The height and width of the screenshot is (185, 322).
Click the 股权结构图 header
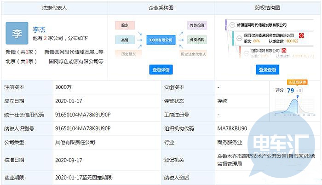267,8
